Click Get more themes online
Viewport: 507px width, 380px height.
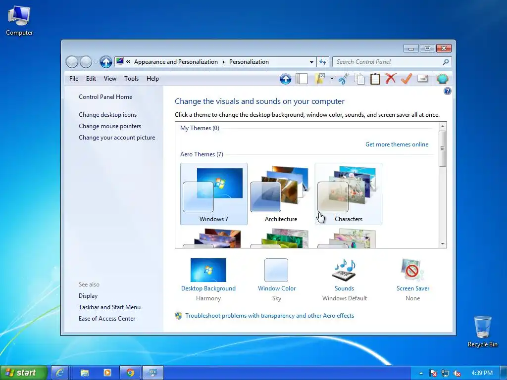397,144
